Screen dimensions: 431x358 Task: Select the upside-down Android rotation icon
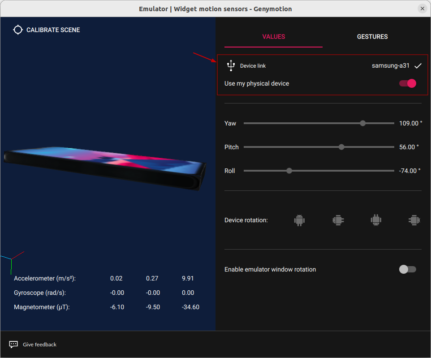click(x=376, y=220)
